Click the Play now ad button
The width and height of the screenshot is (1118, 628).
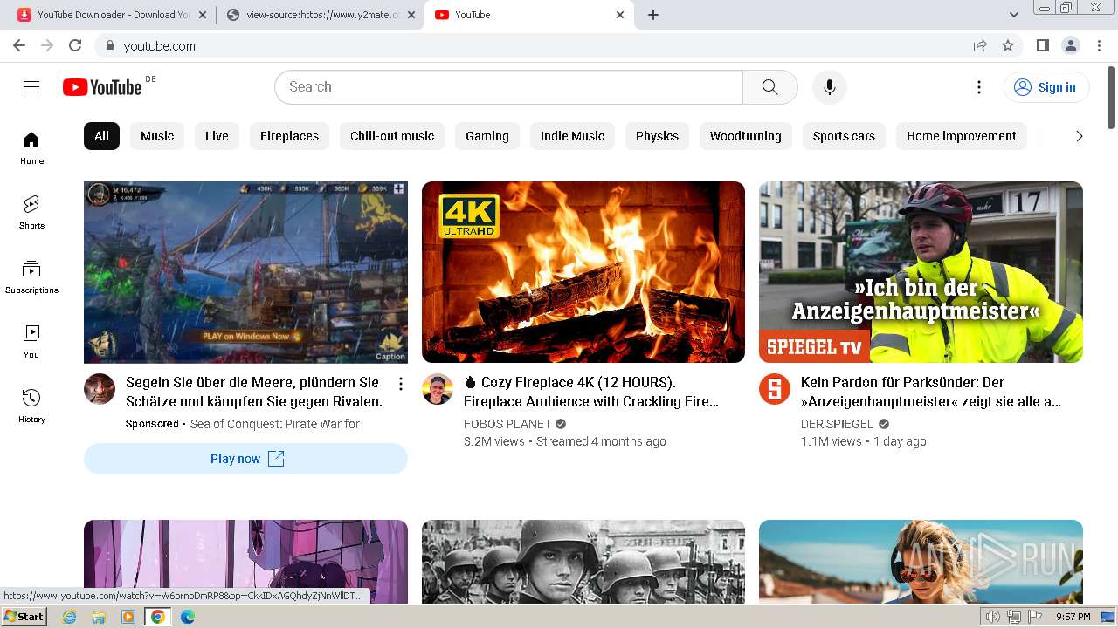click(x=245, y=459)
